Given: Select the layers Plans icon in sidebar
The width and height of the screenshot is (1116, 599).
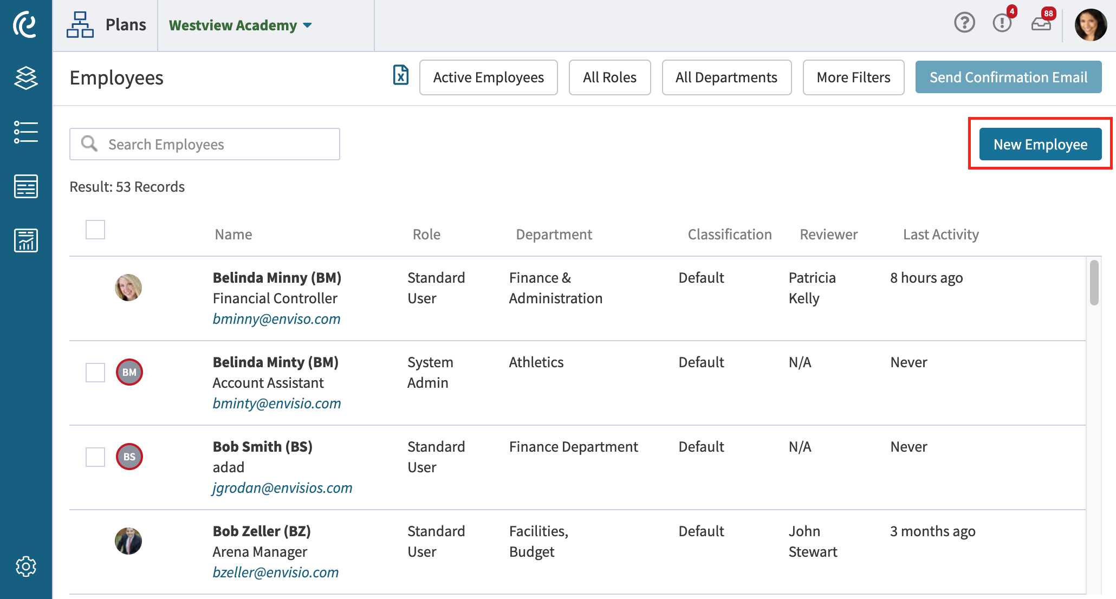Looking at the screenshot, I should (x=25, y=77).
